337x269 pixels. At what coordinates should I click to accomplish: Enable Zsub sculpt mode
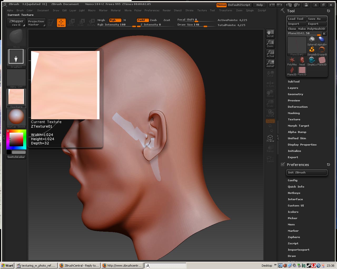tap(153, 20)
